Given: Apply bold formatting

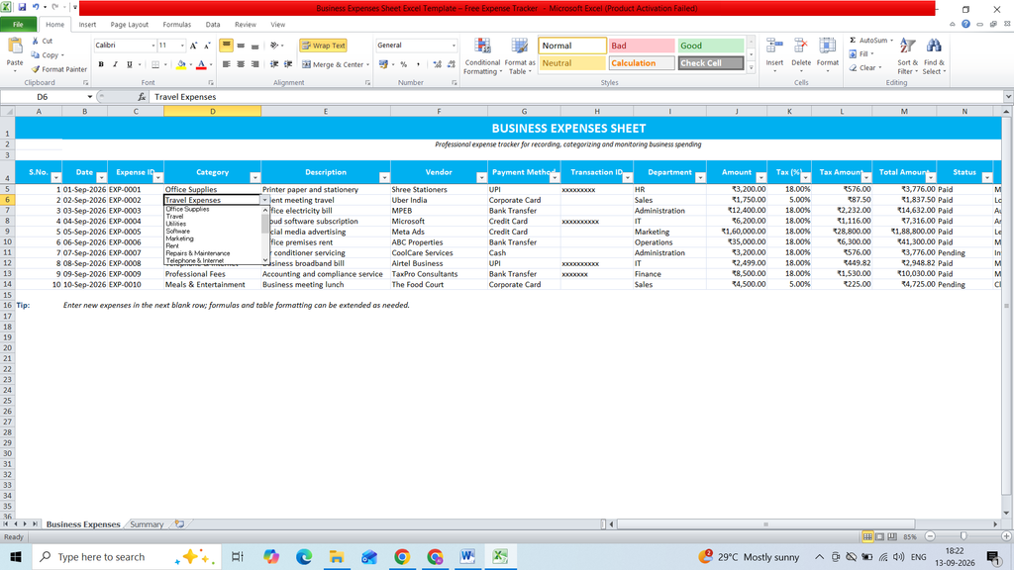Looking at the screenshot, I should click(x=101, y=64).
